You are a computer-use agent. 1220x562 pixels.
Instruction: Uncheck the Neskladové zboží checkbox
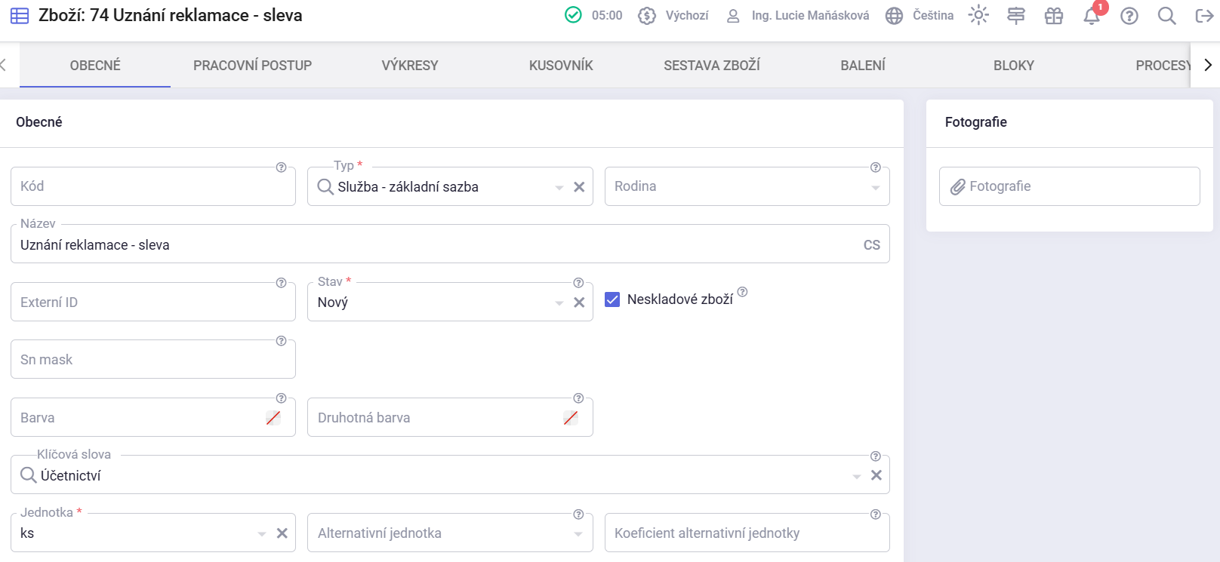[612, 299]
